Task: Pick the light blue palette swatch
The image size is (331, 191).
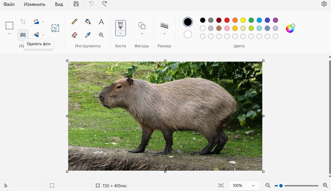Action: pos(259,20)
